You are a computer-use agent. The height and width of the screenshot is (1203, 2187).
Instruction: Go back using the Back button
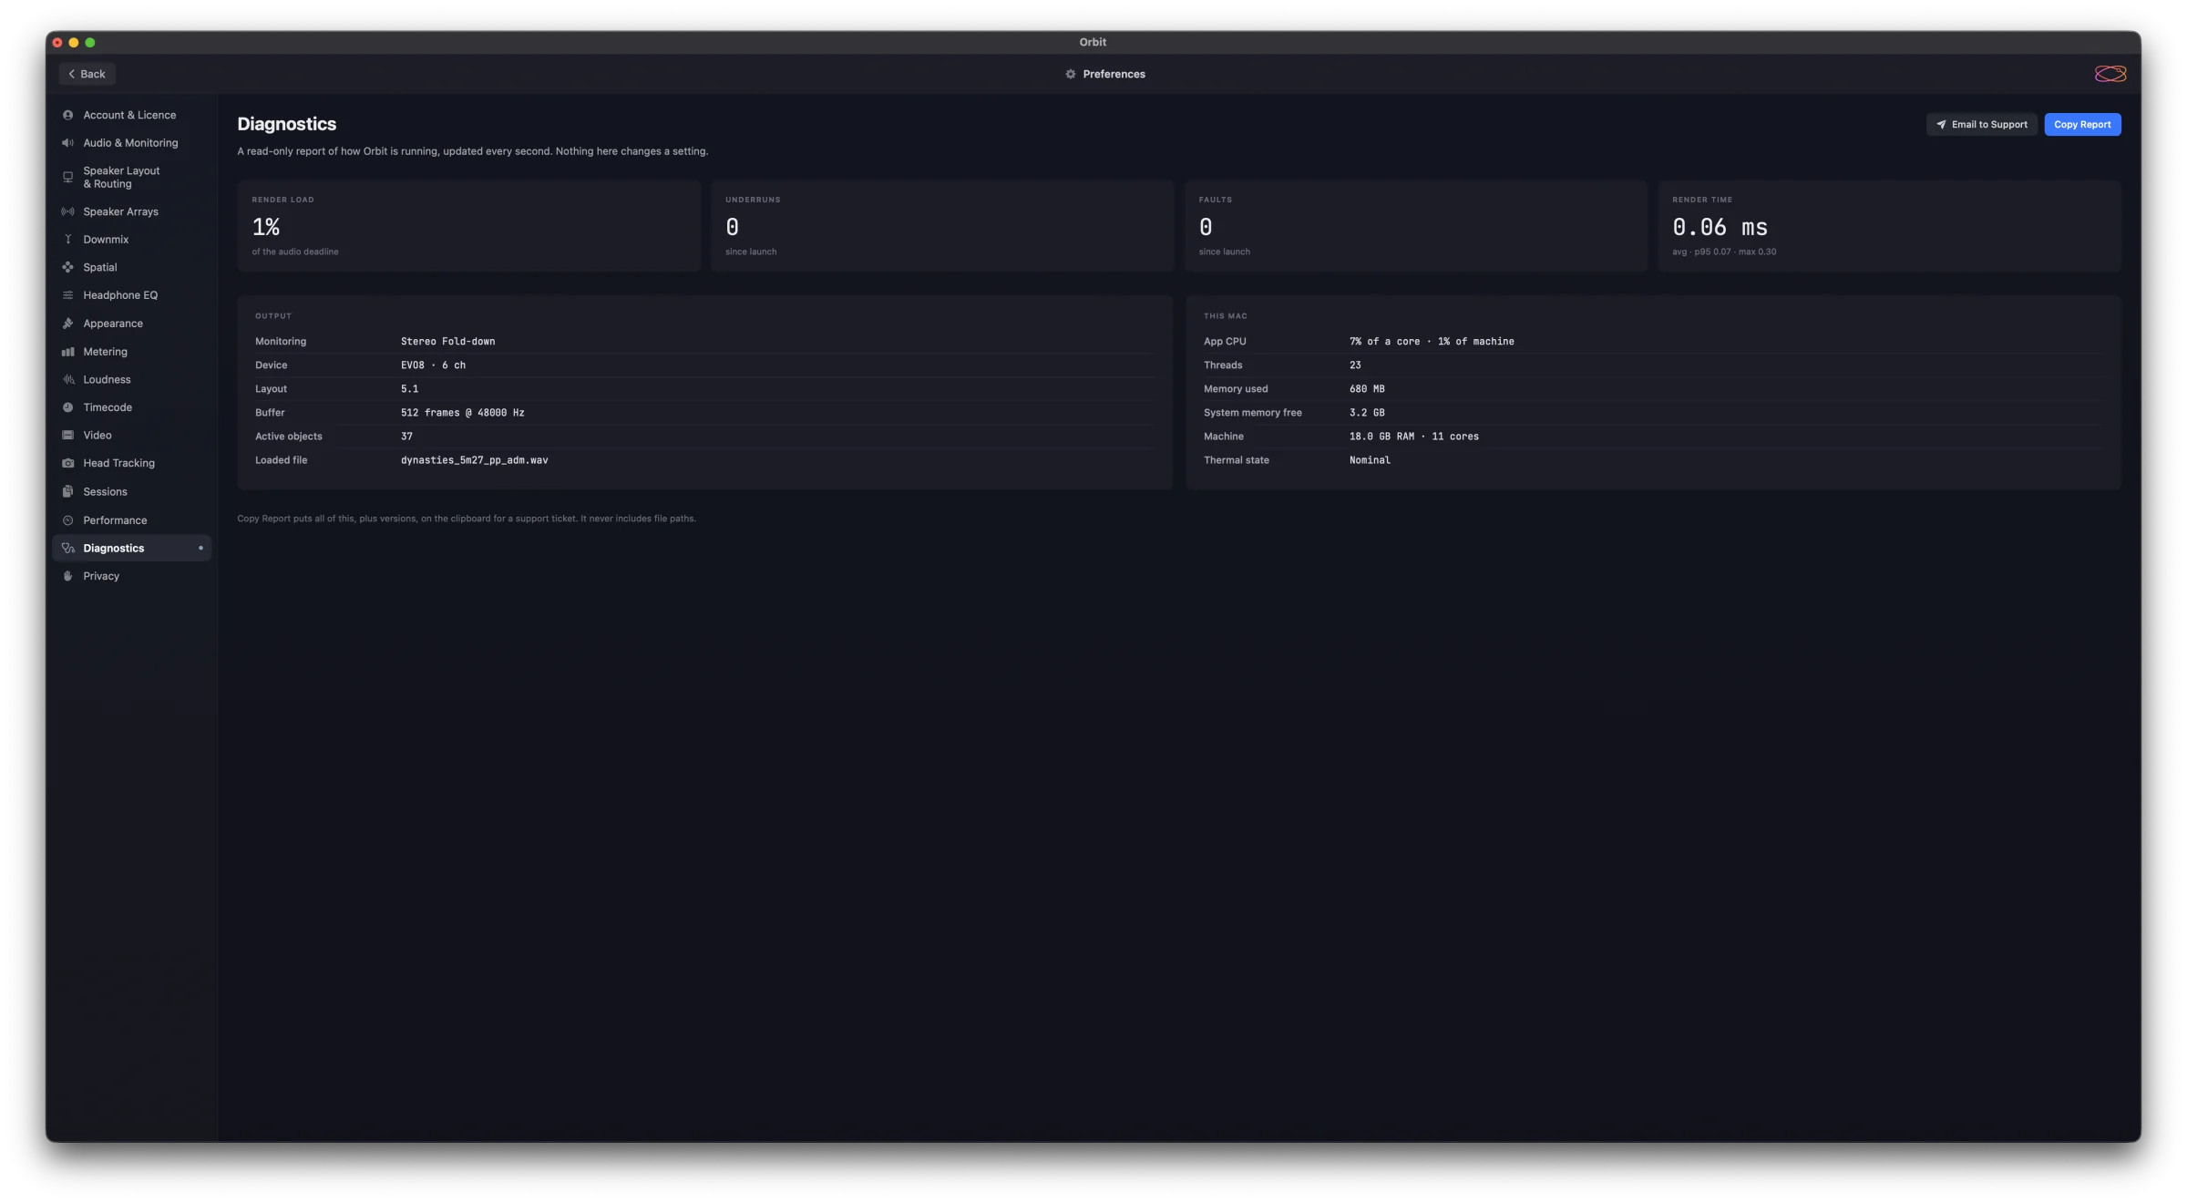(87, 74)
